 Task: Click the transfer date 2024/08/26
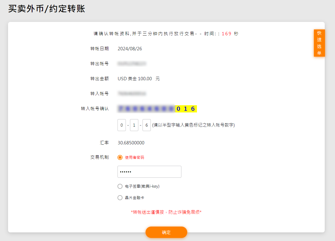point(130,49)
